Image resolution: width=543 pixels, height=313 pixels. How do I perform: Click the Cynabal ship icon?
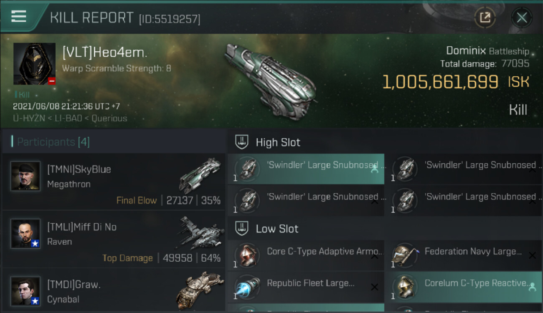coord(200,290)
